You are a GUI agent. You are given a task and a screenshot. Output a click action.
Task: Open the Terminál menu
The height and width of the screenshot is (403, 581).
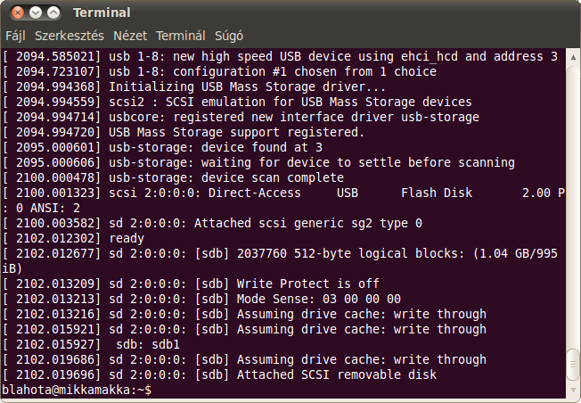[181, 36]
